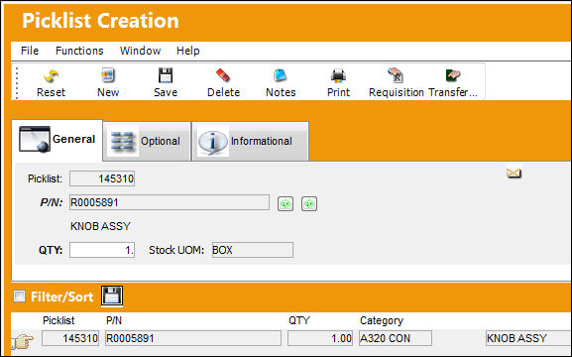The image size is (572, 357).
Task: Select grid row P/N cell R0005891
Action: [x=193, y=338]
